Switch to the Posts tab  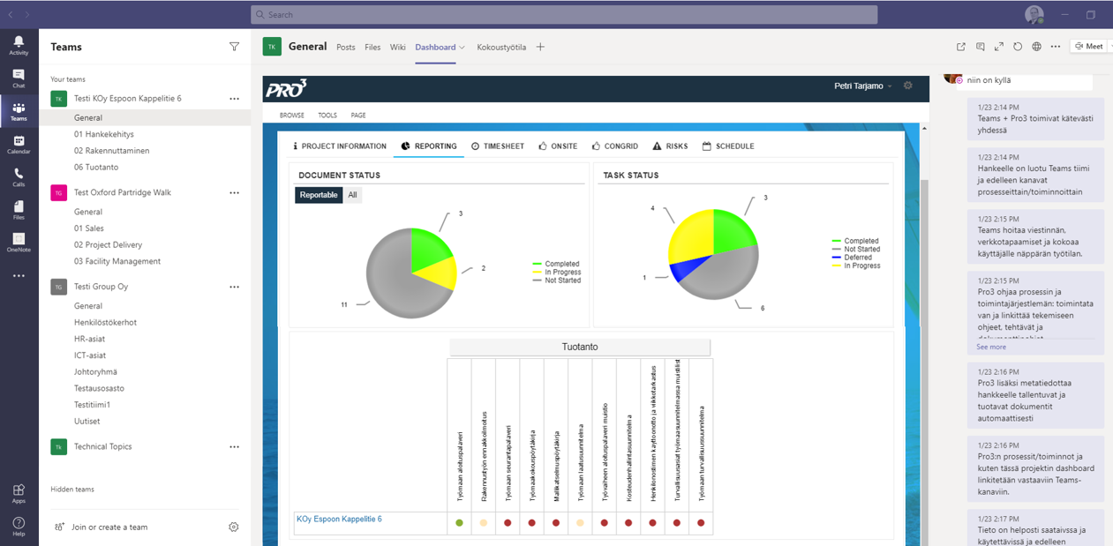(x=346, y=48)
